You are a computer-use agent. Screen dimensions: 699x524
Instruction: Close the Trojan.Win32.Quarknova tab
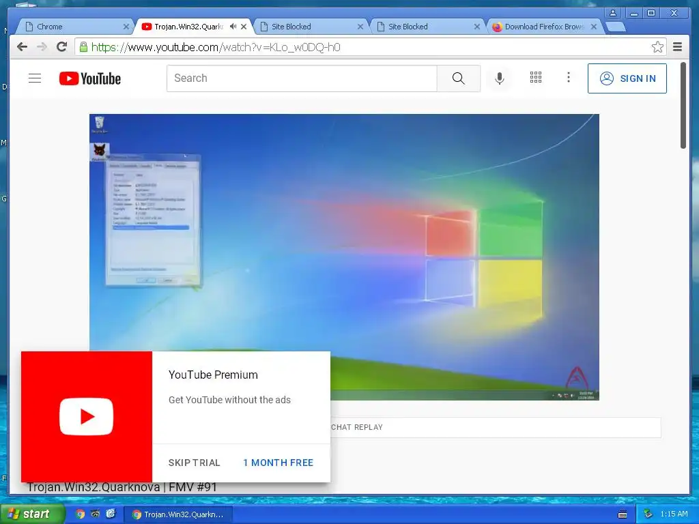(244, 27)
